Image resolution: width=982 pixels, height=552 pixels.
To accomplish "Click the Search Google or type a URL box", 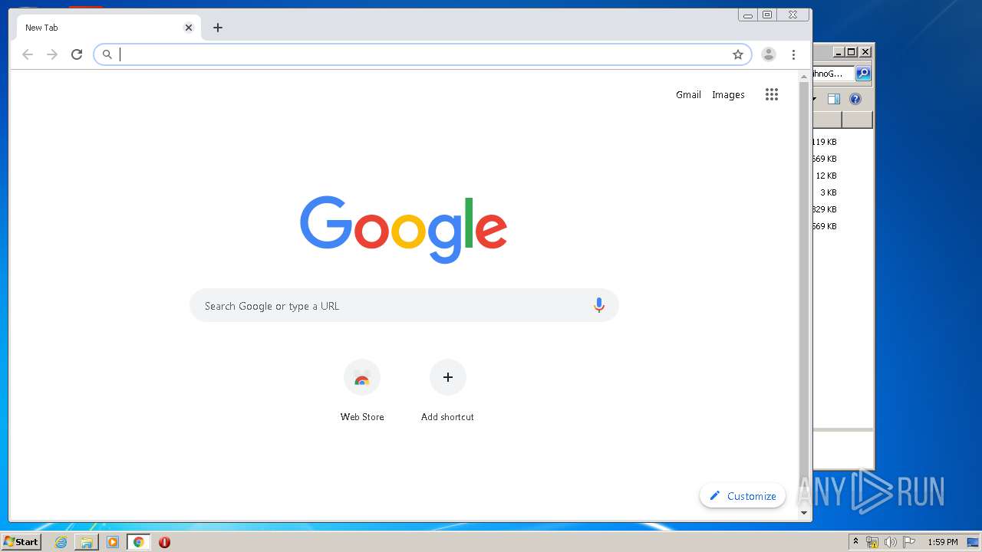I will tap(404, 306).
